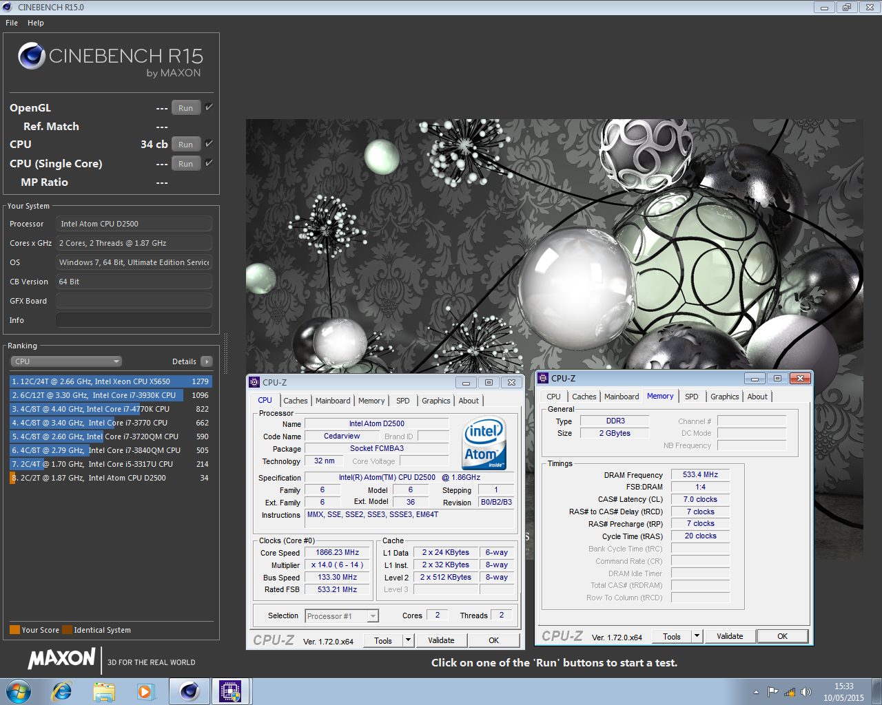Open Memory tab in left CPU-Z window
Image resolution: width=882 pixels, height=705 pixels.
[371, 401]
